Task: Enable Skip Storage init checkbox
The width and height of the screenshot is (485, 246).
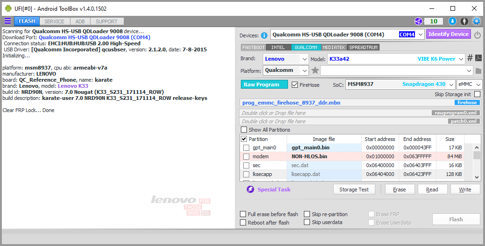Action: pyautogui.click(x=477, y=94)
